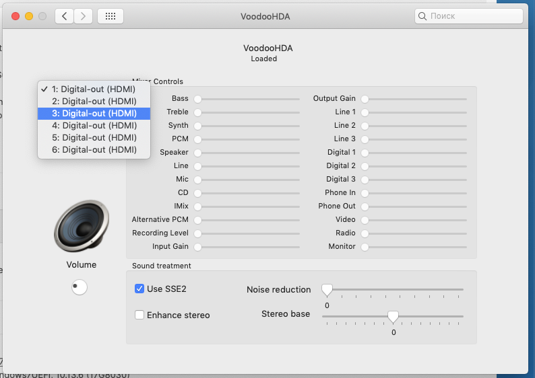
Task: Show all preferences with the grid icon
Action: [x=111, y=16]
